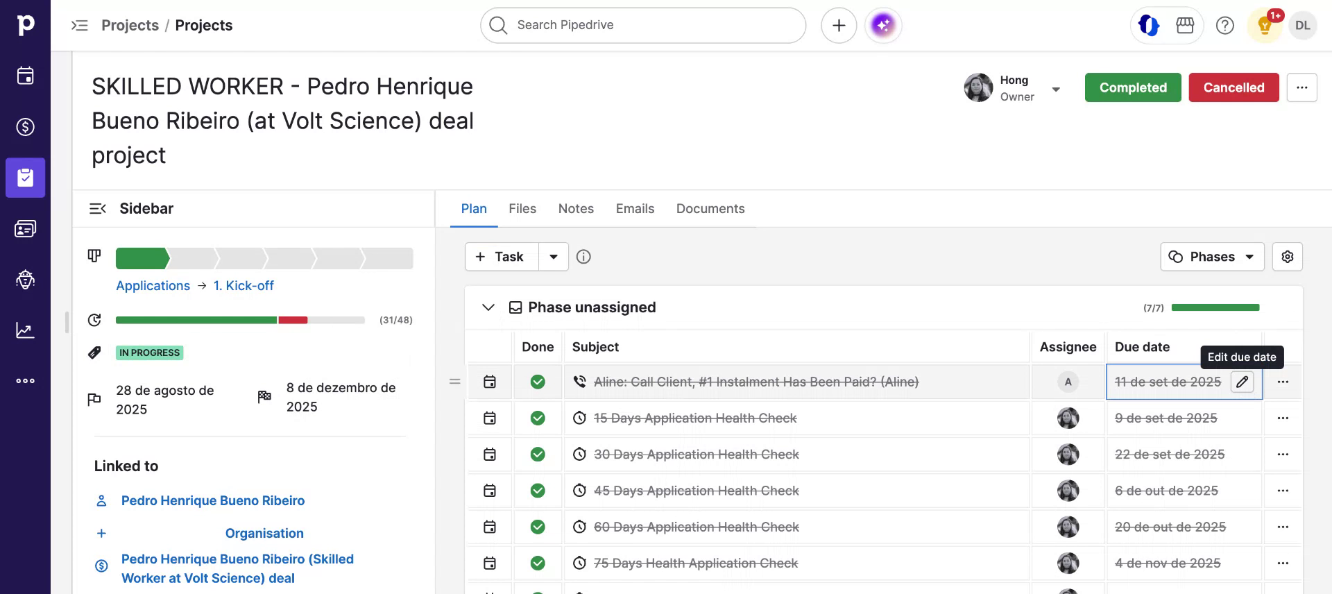Click calendar icon on 30 Days task row

(x=490, y=455)
